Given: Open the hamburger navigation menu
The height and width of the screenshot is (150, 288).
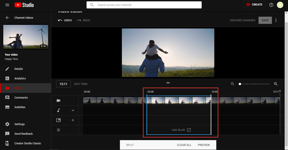Looking at the screenshot, I should 7,5.
